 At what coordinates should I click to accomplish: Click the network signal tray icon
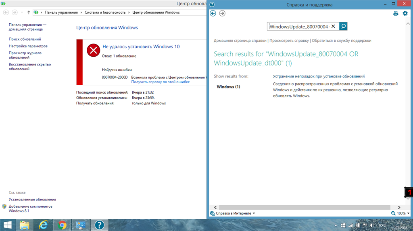point(350,225)
